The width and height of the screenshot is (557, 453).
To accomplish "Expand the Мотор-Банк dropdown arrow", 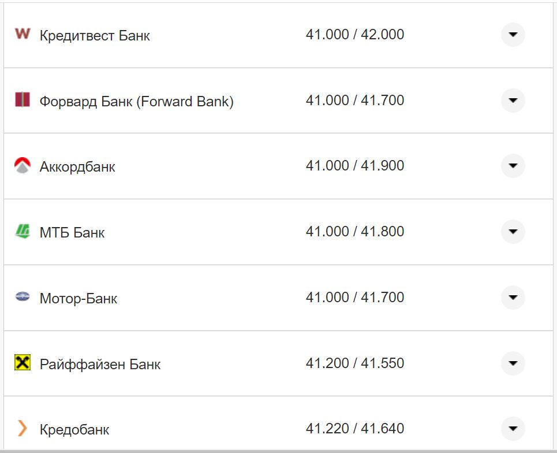I will click(513, 298).
